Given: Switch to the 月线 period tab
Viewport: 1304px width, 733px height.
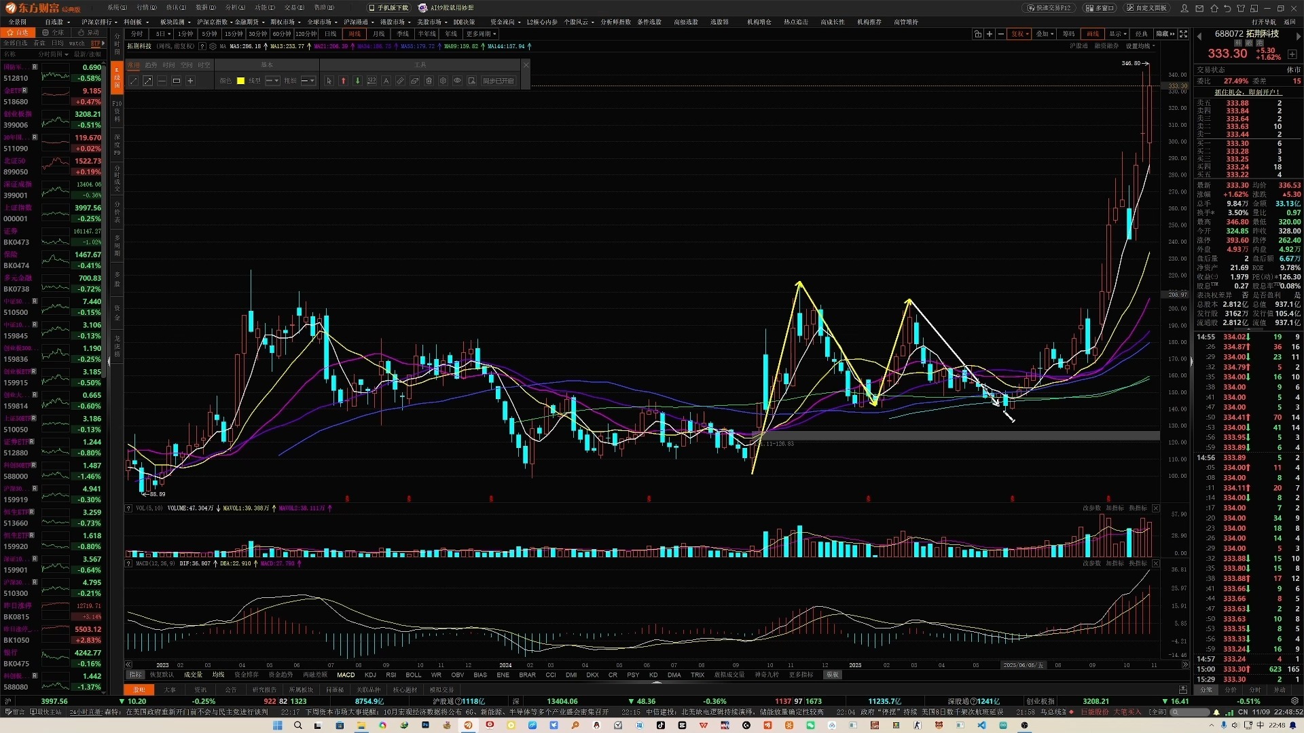Looking at the screenshot, I should [378, 34].
